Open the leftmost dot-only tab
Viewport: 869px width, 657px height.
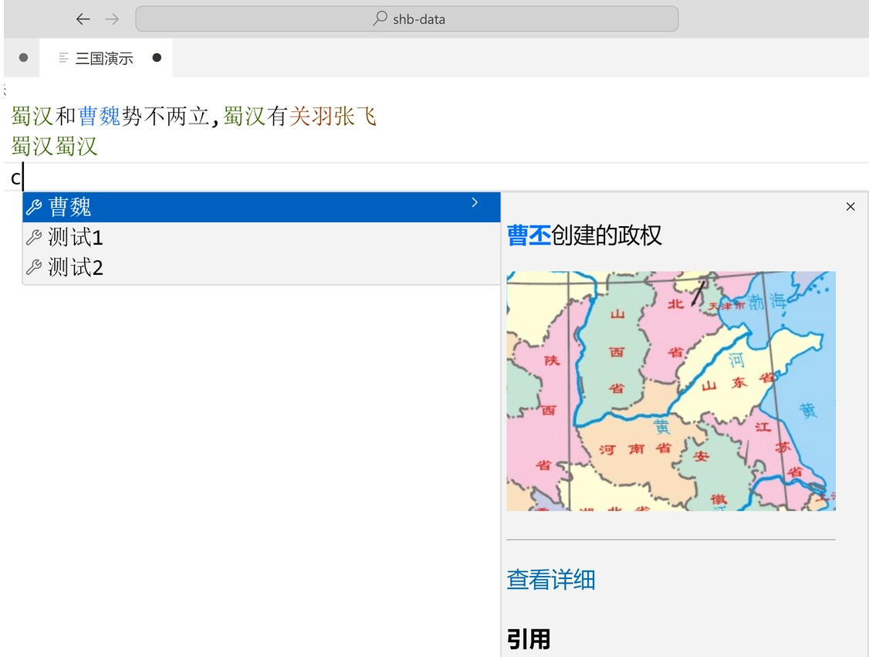[x=23, y=58]
